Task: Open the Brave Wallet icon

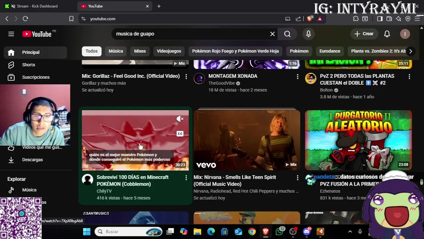Action: pos(389,19)
